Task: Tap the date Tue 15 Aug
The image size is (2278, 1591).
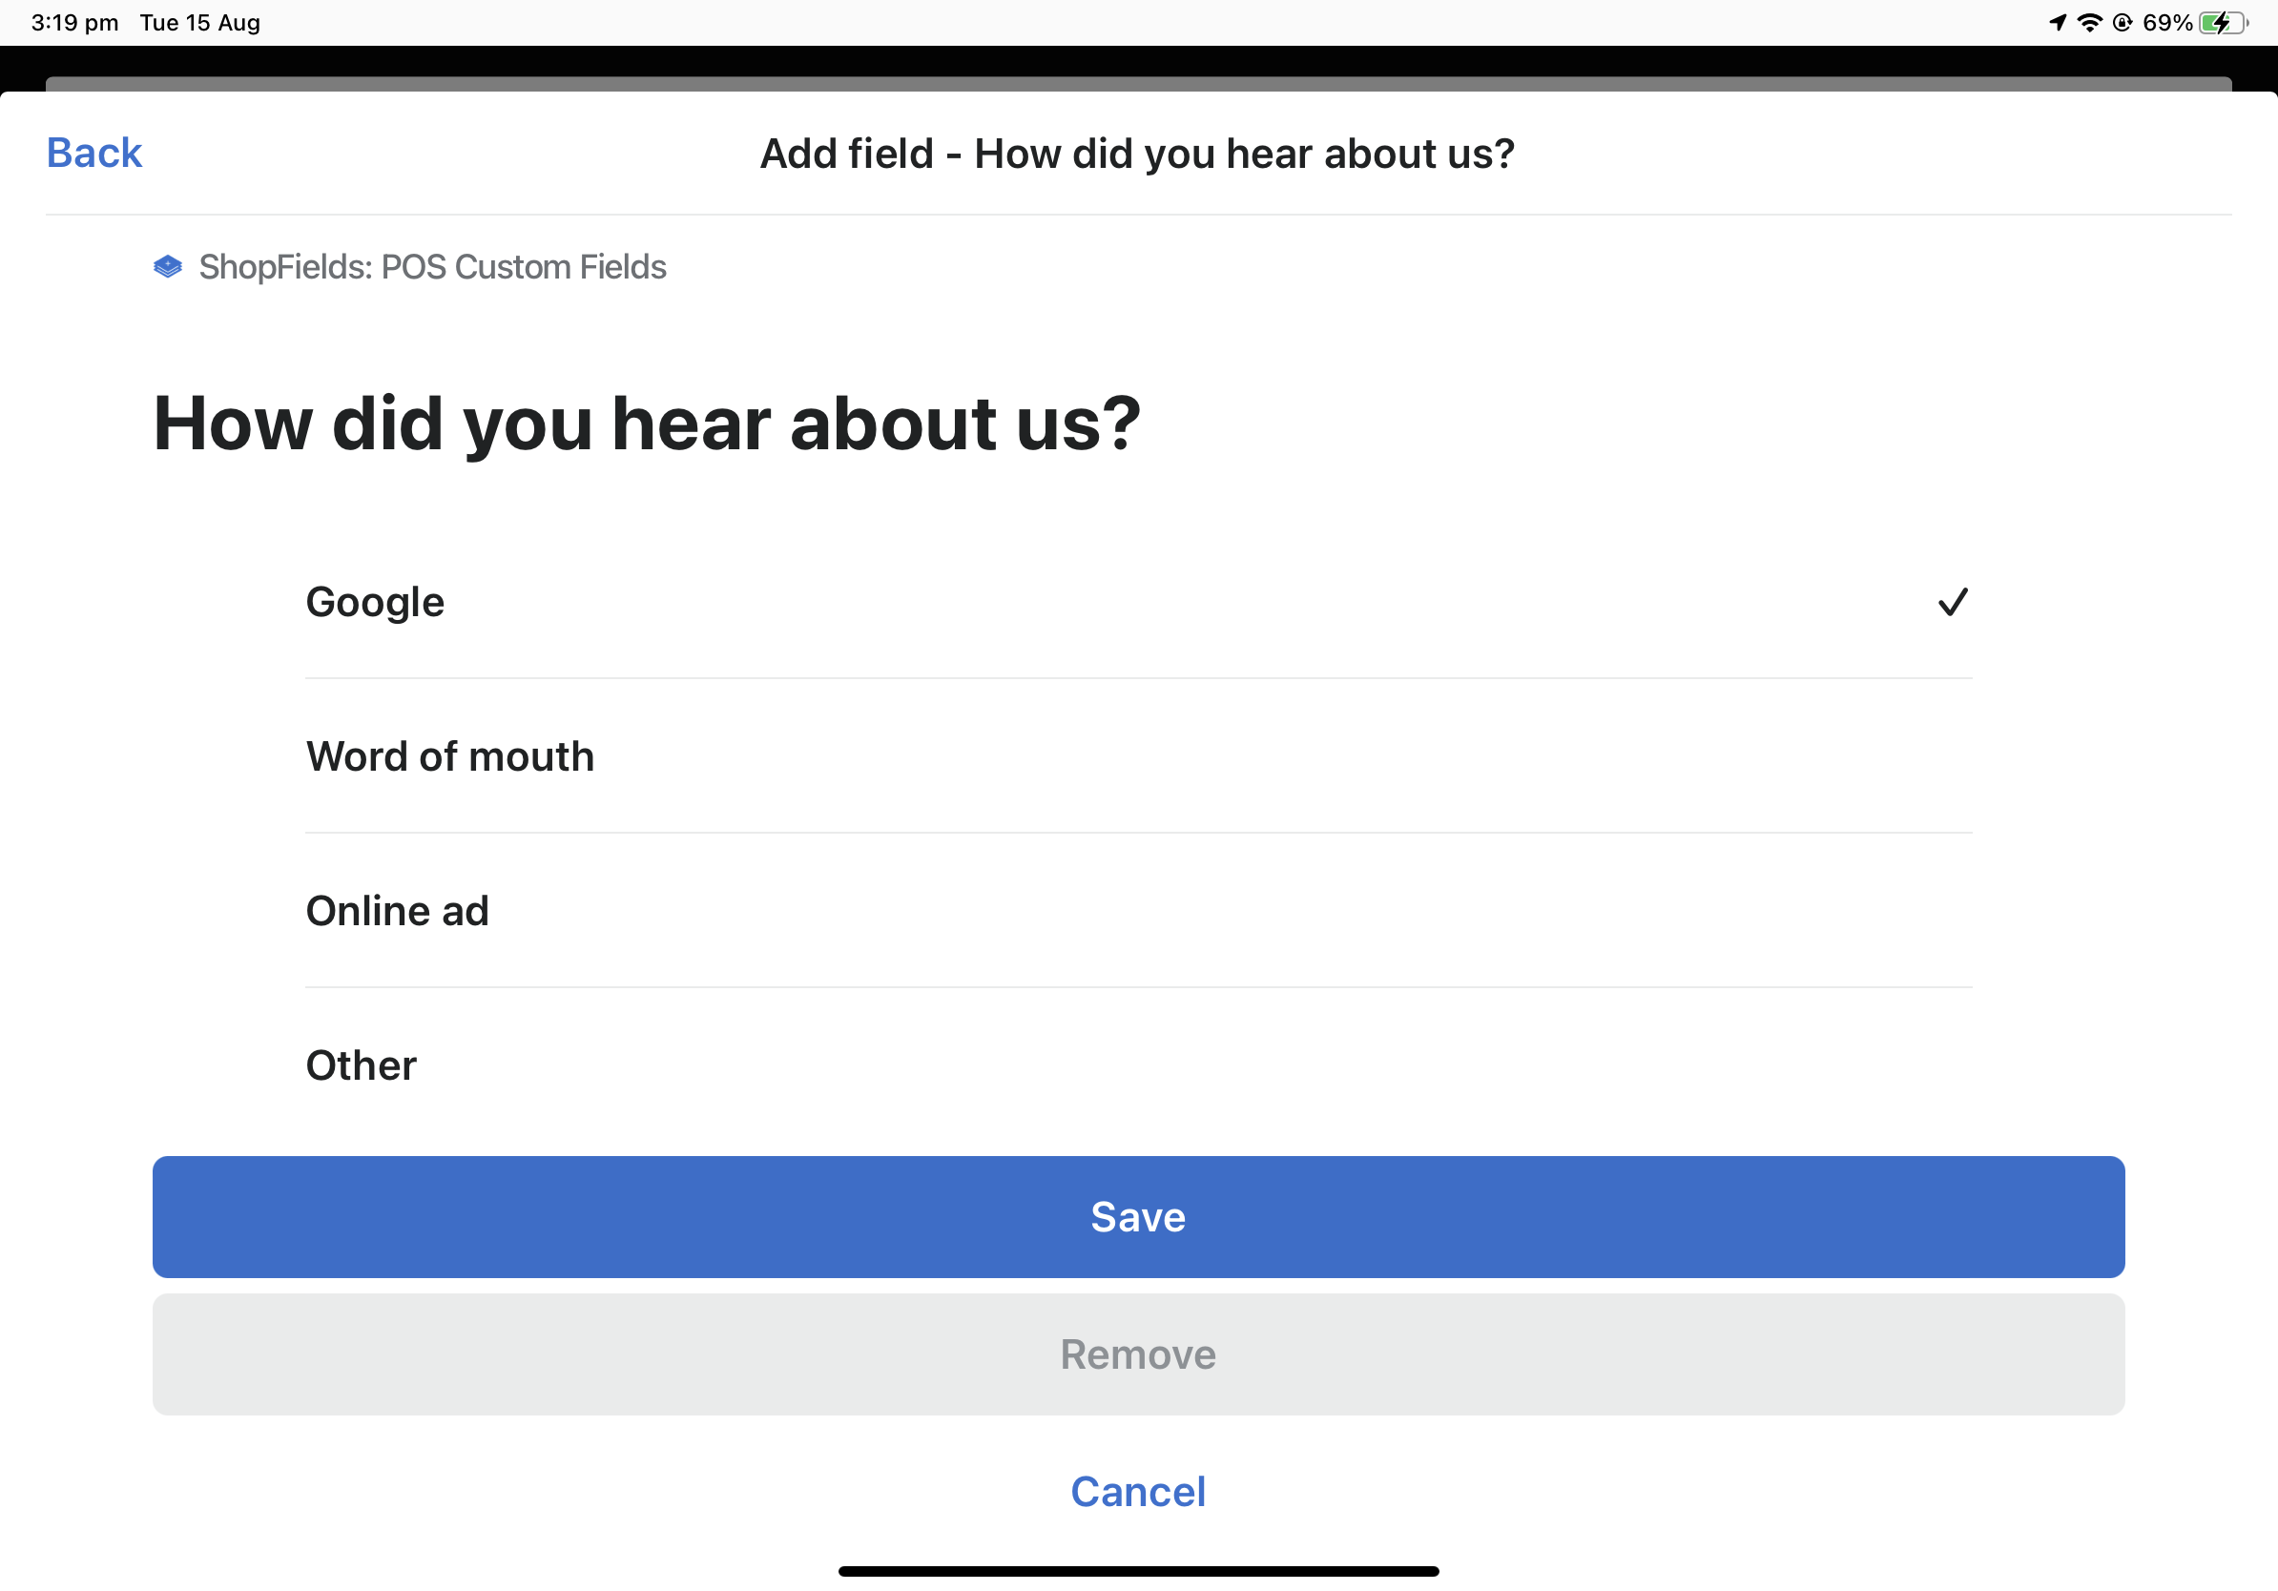Action: coord(199,21)
